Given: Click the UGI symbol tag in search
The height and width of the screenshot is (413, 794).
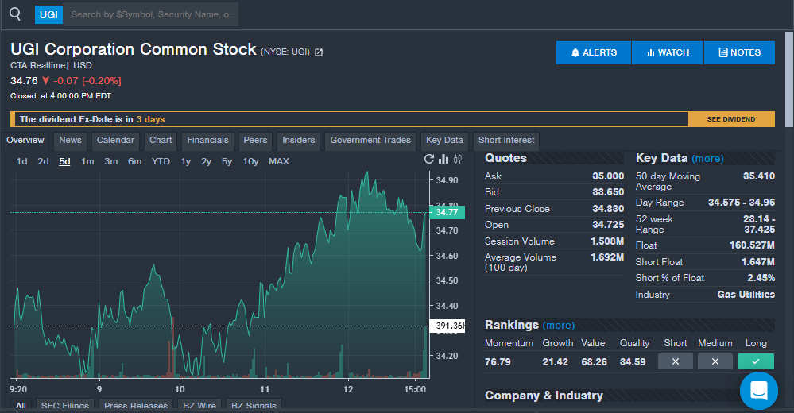Looking at the screenshot, I should point(48,14).
